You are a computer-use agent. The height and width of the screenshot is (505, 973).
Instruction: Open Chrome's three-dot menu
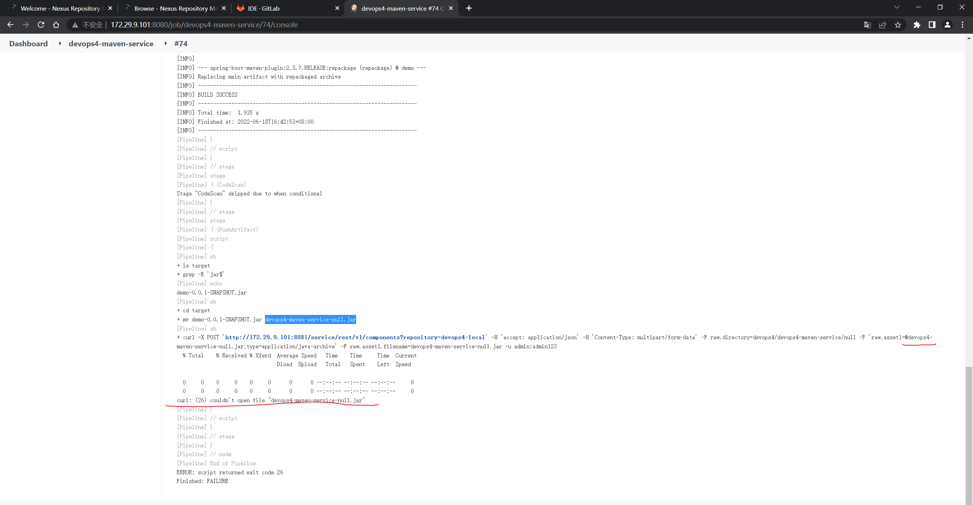click(x=963, y=25)
